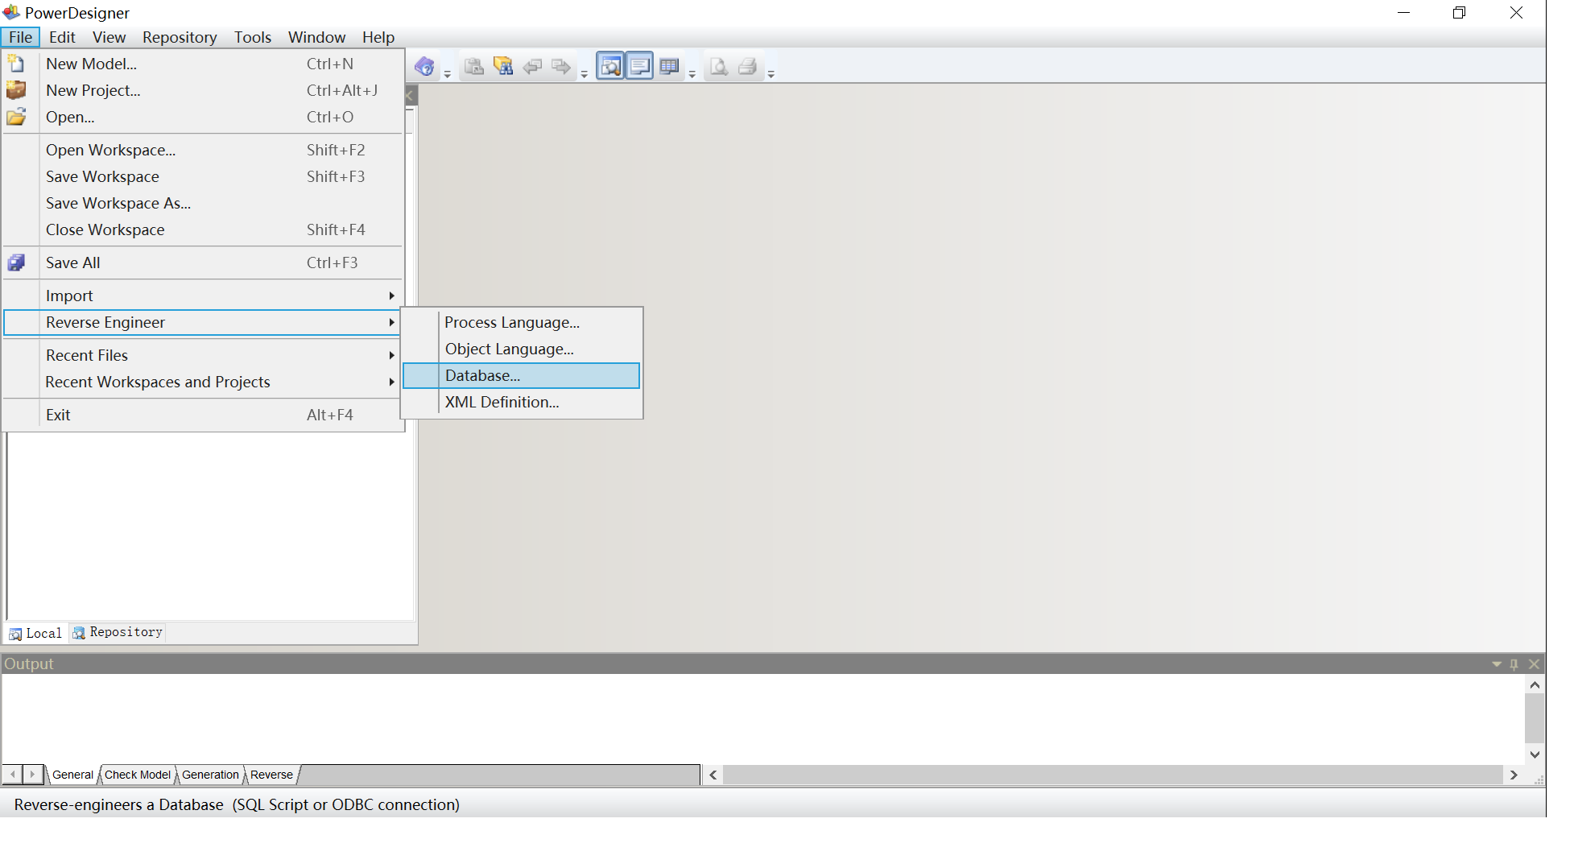Switch to Generation output tab
Viewport: 1574px width, 864px height.
click(x=210, y=775)
